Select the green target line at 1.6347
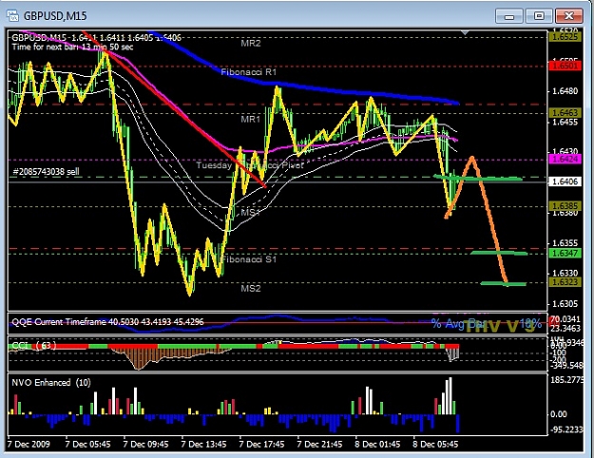This screenshot has width=594, height=458. click(499, 253)
